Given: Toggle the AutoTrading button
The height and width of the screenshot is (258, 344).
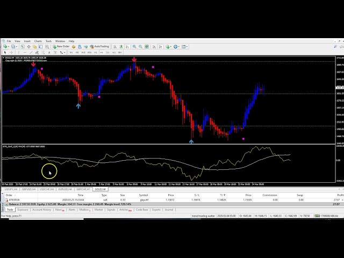Looking at the screenshot, I should pyautogui.click(x=99, y=47).
